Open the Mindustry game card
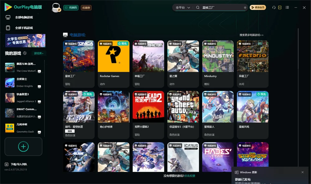Screen dimensions: 311x184 point(218,64)
